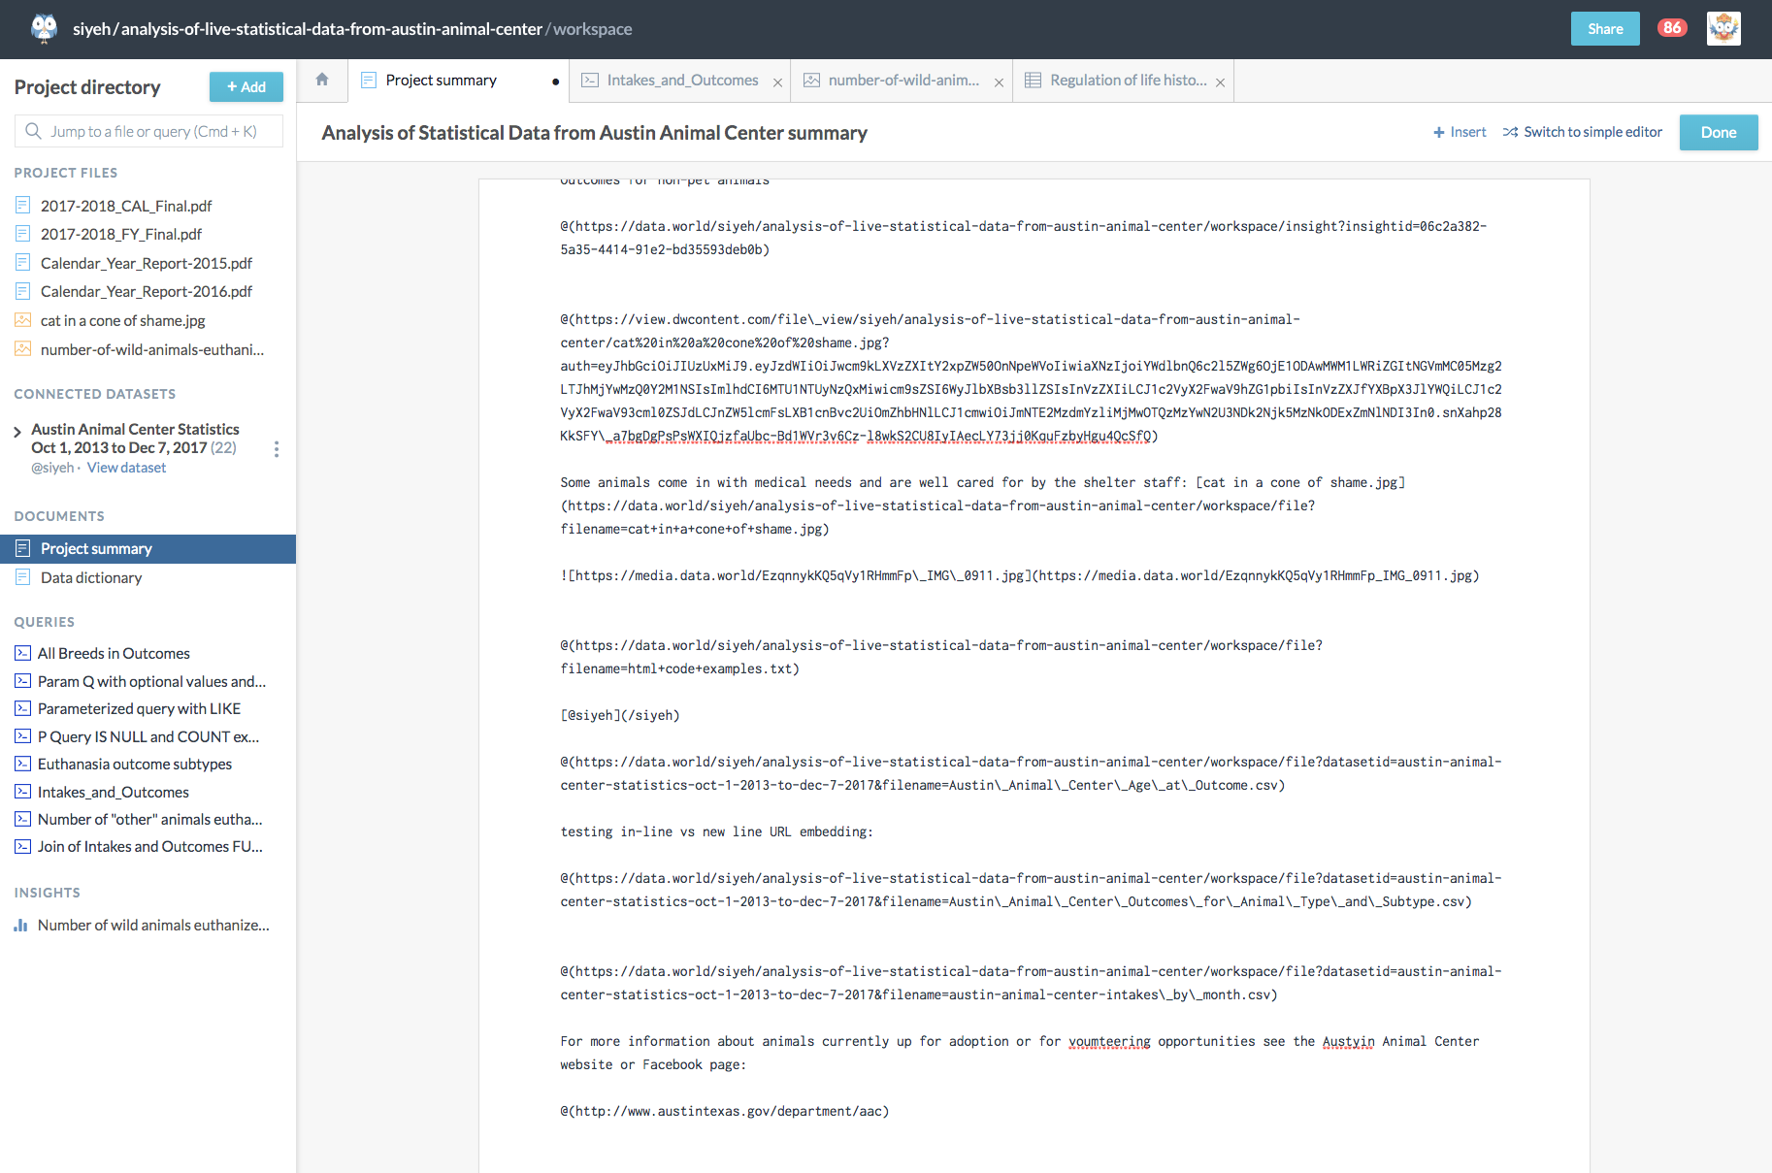Click the data.world owl logo
This screenshot has height=1173, width=1772.
pyautogui.click(x=44, y=28)
